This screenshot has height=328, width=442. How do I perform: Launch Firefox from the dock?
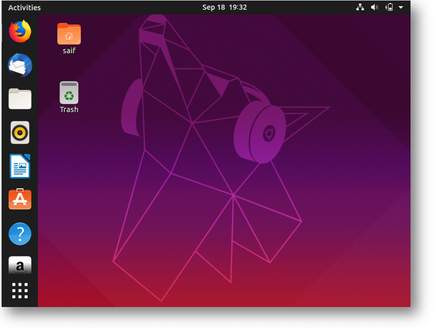[20, 31]
